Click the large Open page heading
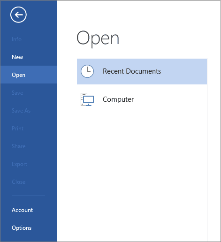Viewport: 221px width, 242px height. pos(98,38)
